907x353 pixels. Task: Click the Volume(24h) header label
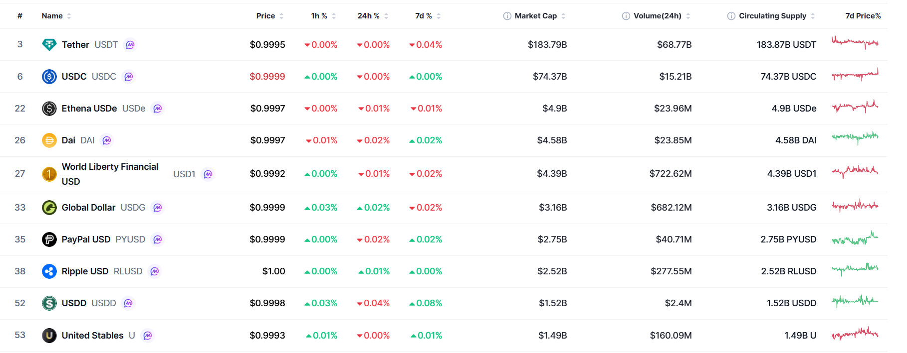click(x=658, y=16)
